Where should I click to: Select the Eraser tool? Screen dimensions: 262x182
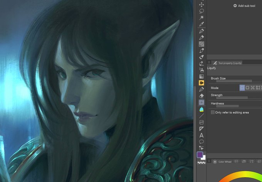(x=202, y=96)
